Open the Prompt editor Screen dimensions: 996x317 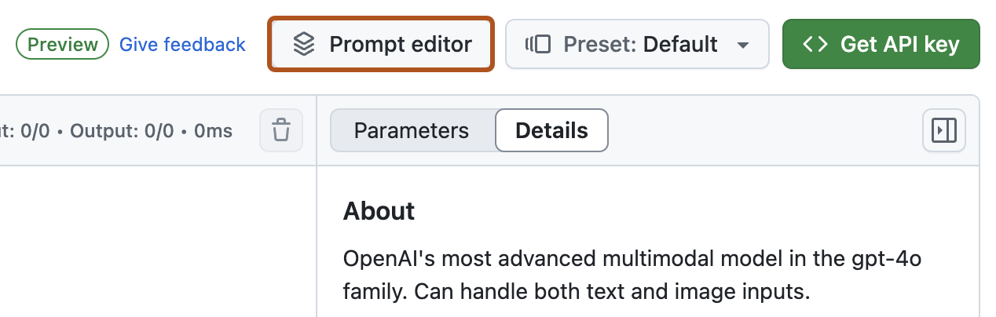click(382, 44)
